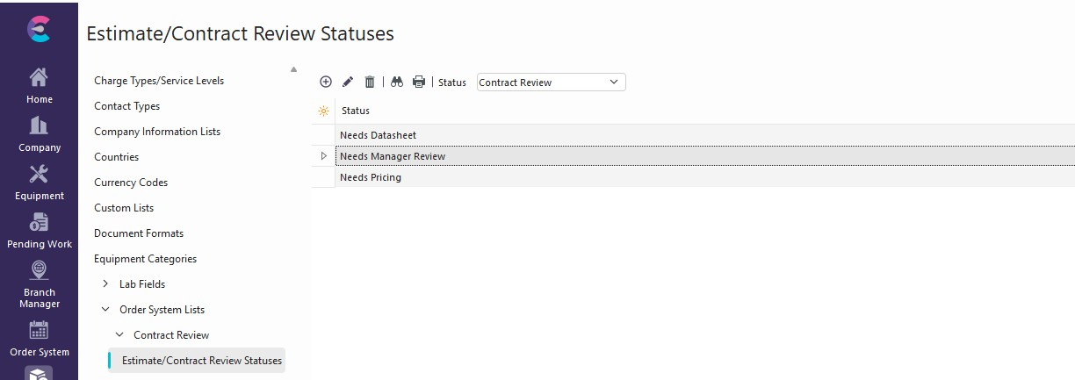The width and height of the screenshot is (1075, 380).
Task: Collapse the Contract Review tree node
Action: pos(120,335)
